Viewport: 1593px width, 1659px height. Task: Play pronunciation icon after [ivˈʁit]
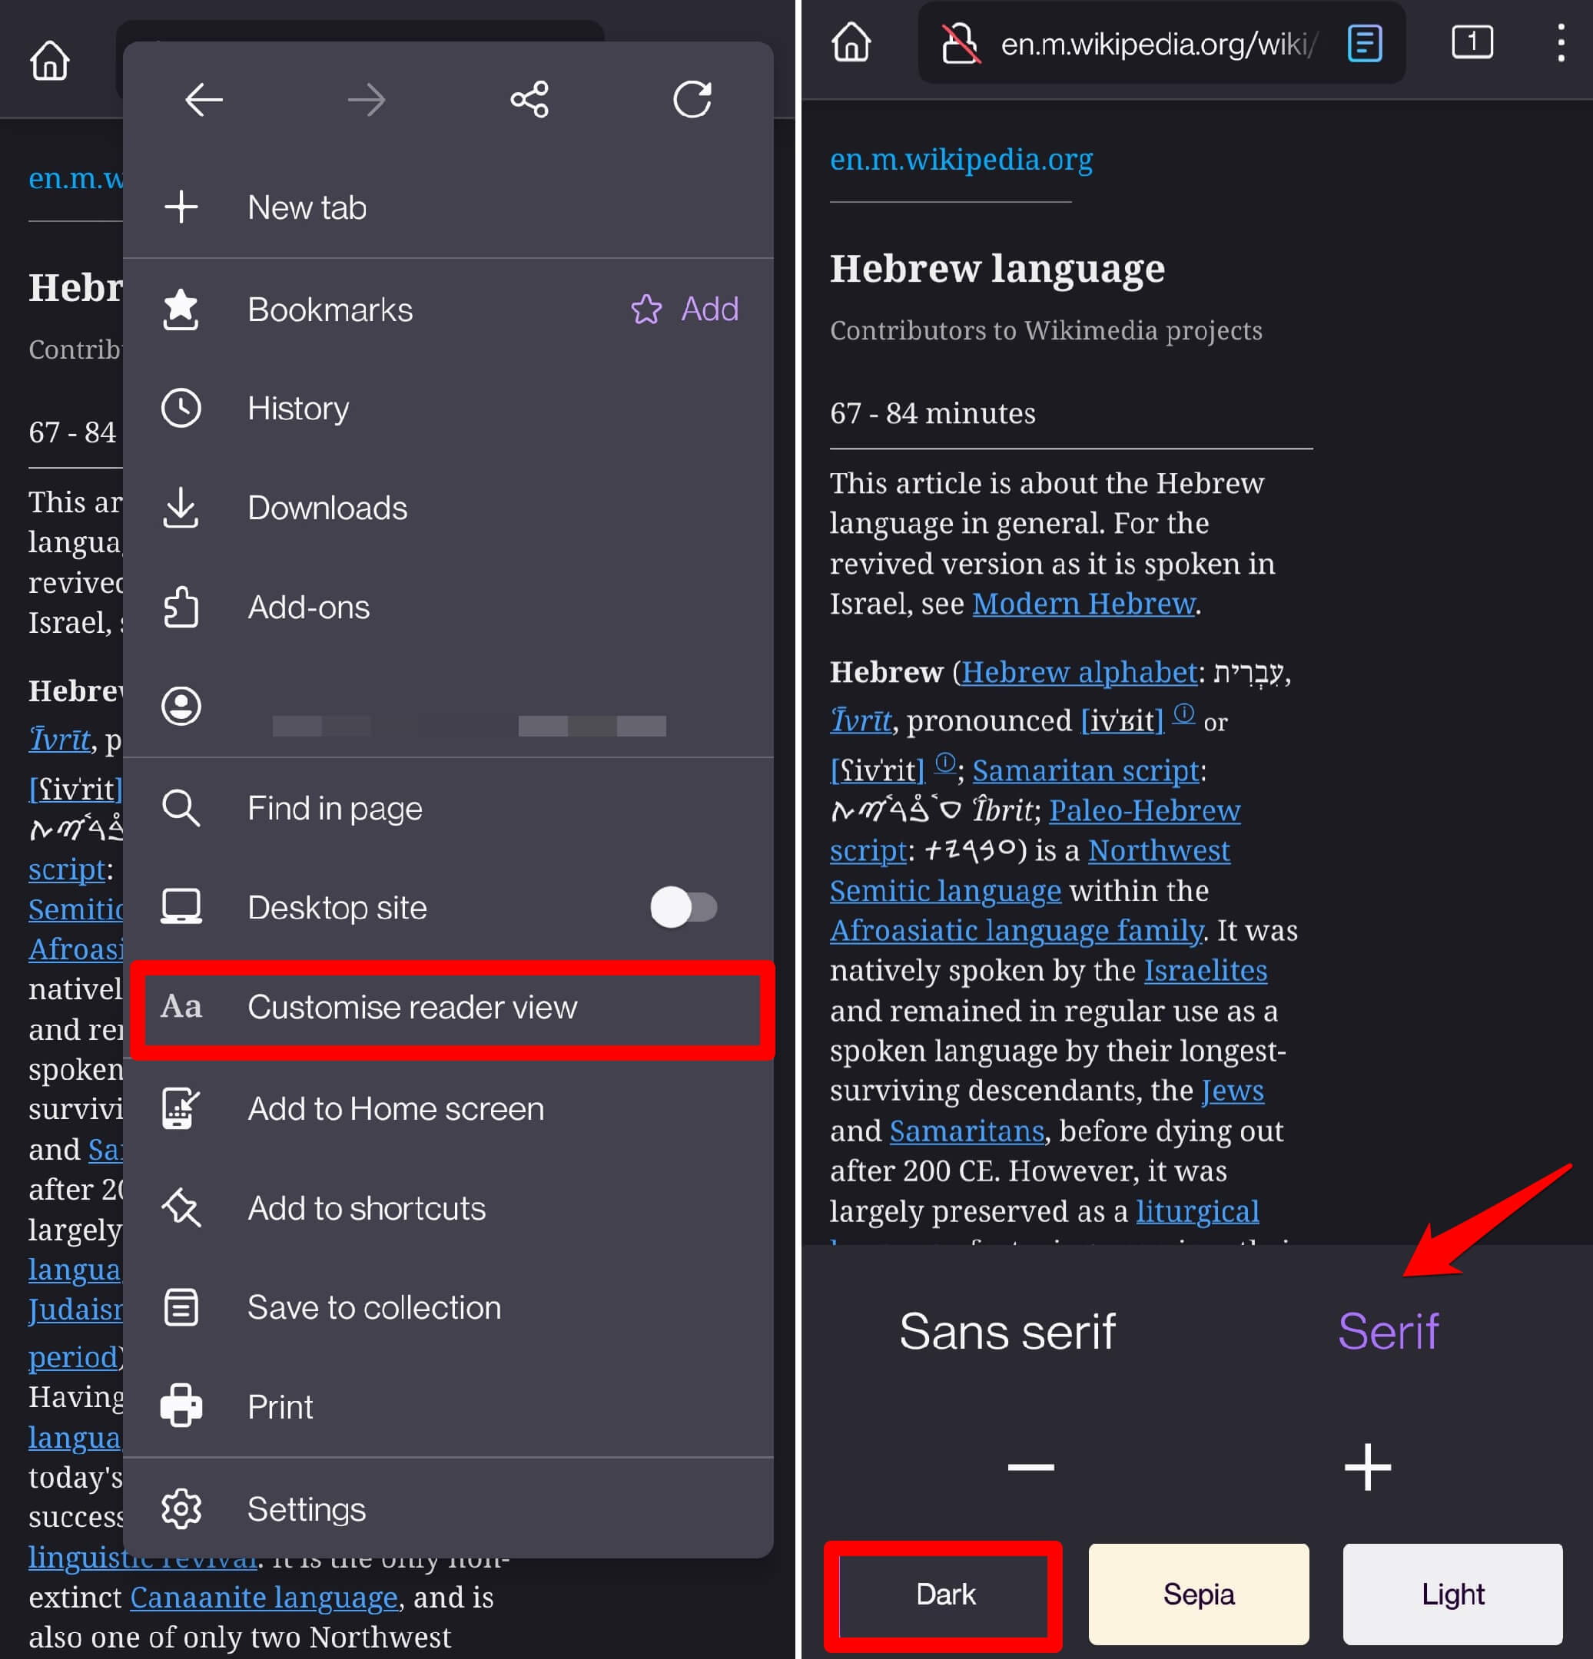[x=1183, y=714]
